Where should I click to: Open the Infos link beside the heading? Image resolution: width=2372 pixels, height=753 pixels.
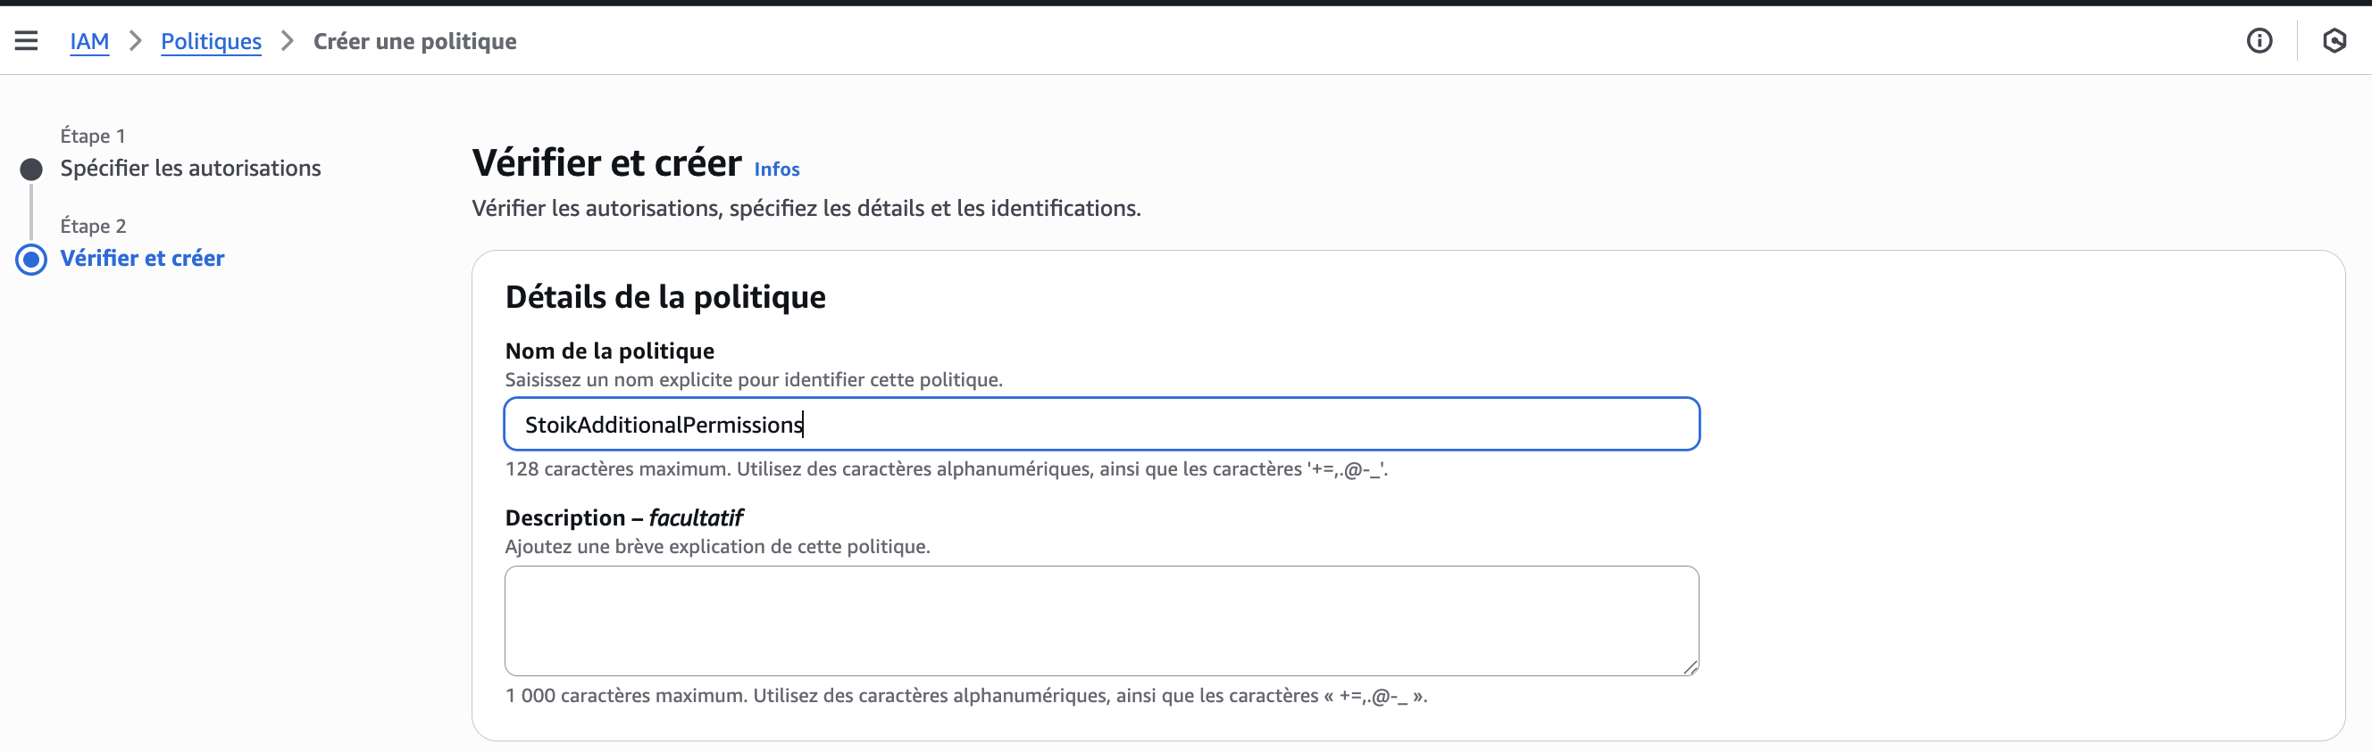click(776, 170)
